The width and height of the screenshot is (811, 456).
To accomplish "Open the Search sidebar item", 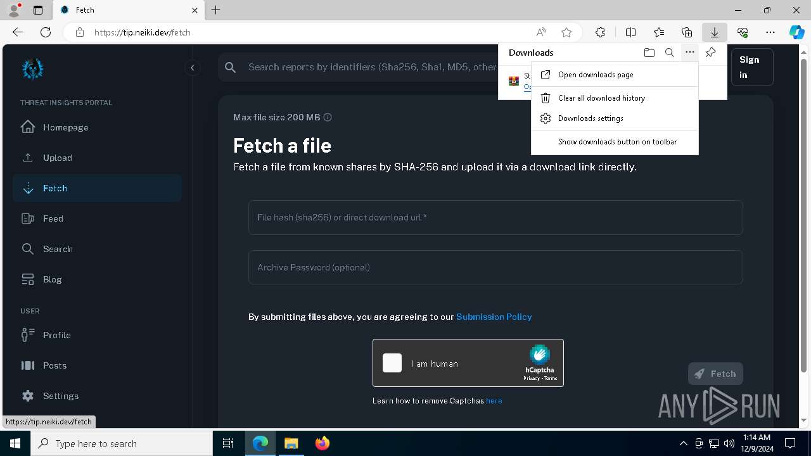I will [x=97, y=249].
